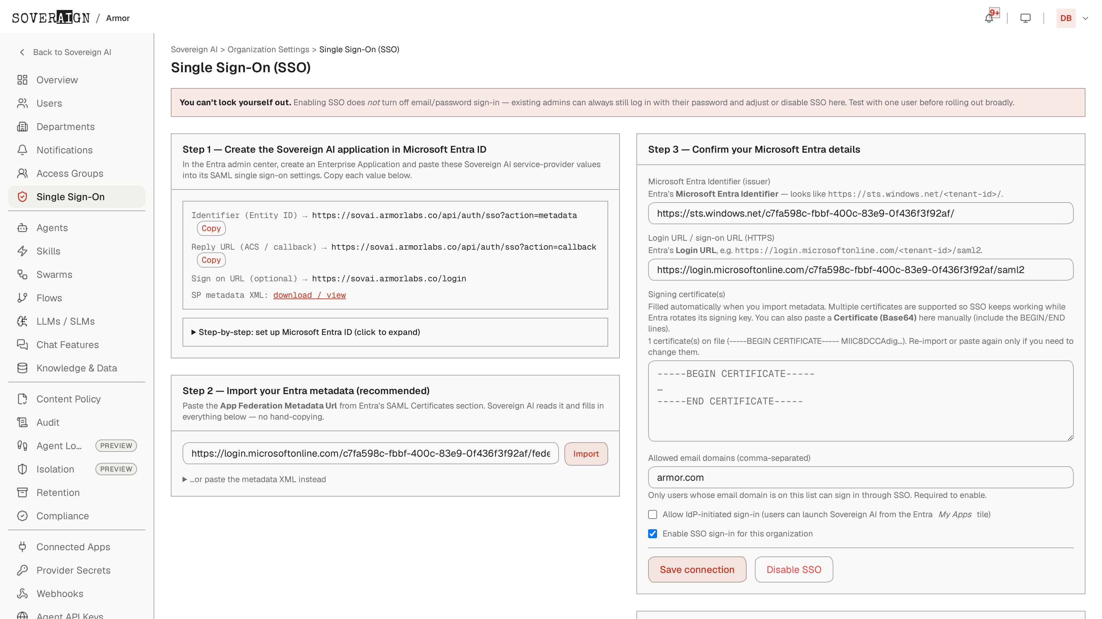Viewport: 1102px width, 619px height.
Task: Expand the account dropdown chevron
Action: click(x=1085, y=18)
